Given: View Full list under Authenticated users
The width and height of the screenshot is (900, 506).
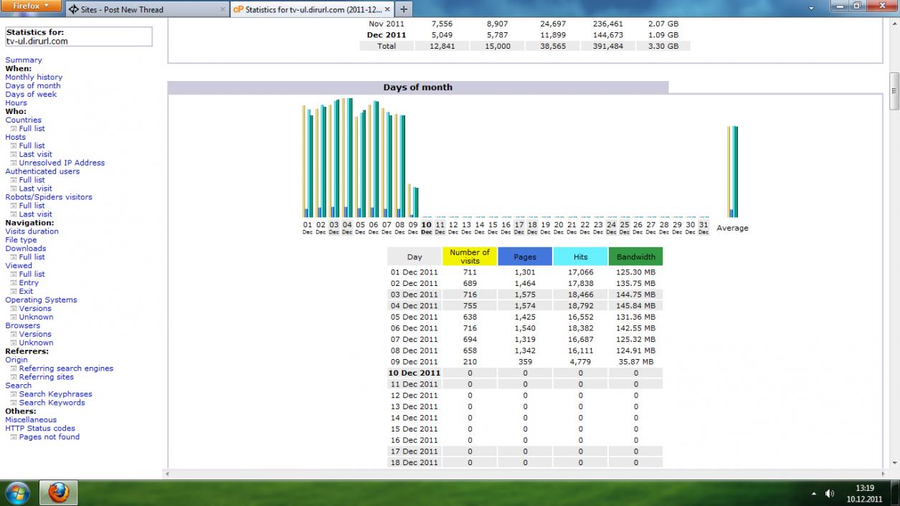Looking at the screenshot, I should [32, 181].
